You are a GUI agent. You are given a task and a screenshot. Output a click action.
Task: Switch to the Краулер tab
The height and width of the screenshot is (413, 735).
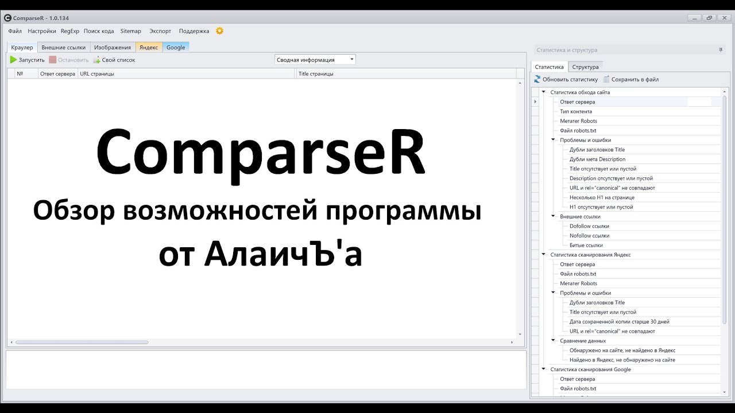(x=22, y=48)
